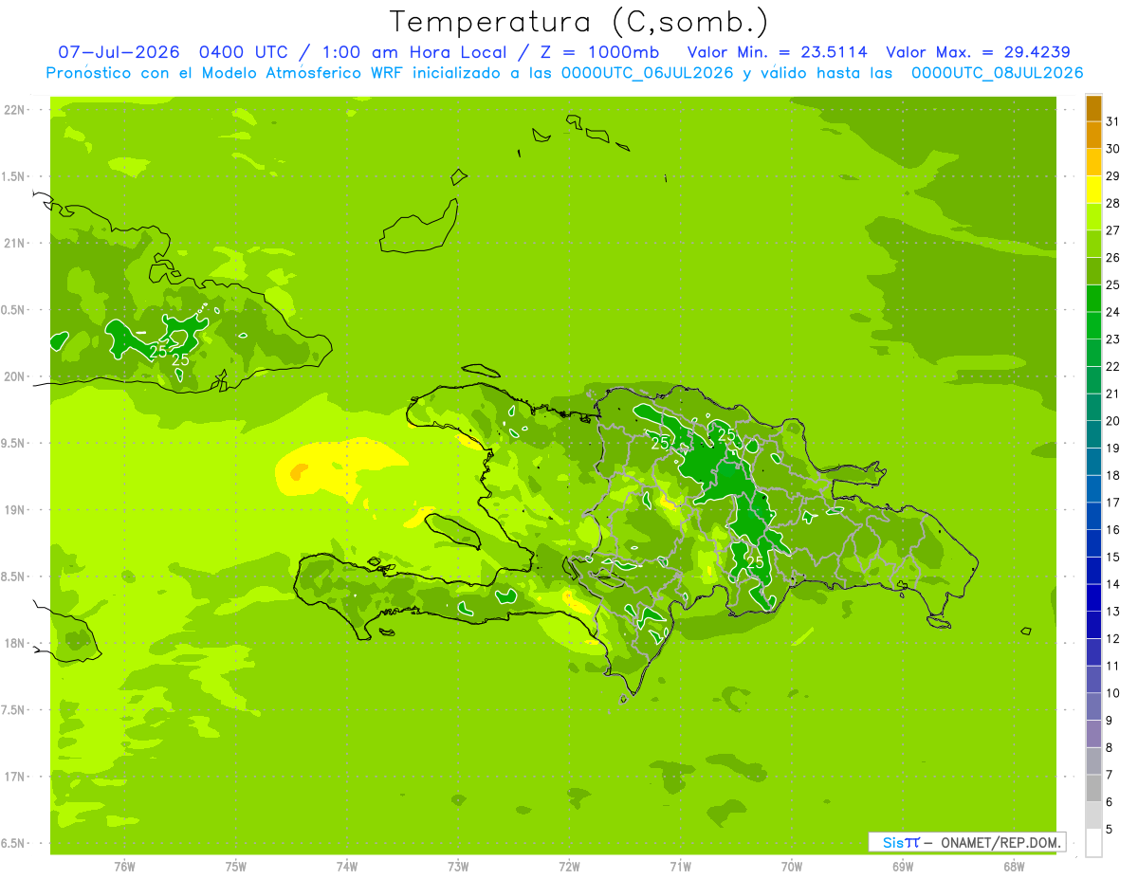The width and height of the screenshot is (1138, 879).
Task: Click the "68W" longitude axis label
Action: tap(1013, 867)
